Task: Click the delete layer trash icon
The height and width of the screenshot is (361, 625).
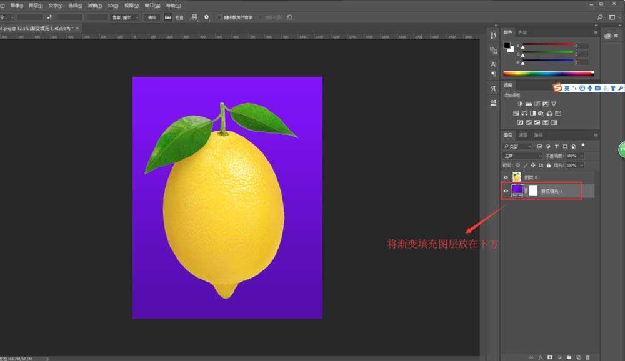Action: (587, 357)
